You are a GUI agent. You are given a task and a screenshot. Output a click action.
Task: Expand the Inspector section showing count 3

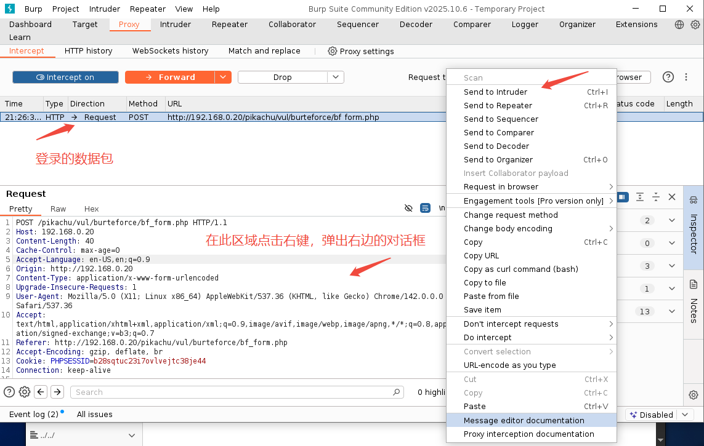pyautogui.click(x=672, y=266)
